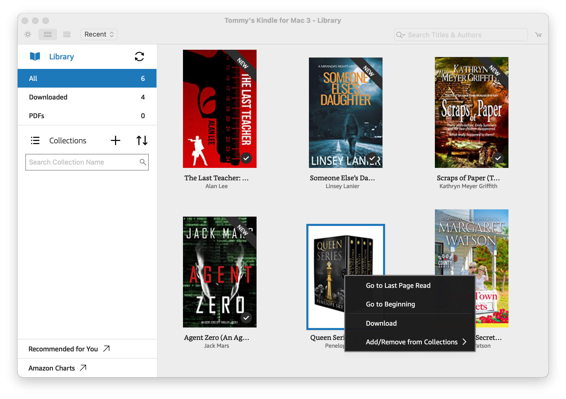This screenshot has width=566, height=399.
Task: Click NEW ribbon on The Last Teacher
Action: coord(242,63)
